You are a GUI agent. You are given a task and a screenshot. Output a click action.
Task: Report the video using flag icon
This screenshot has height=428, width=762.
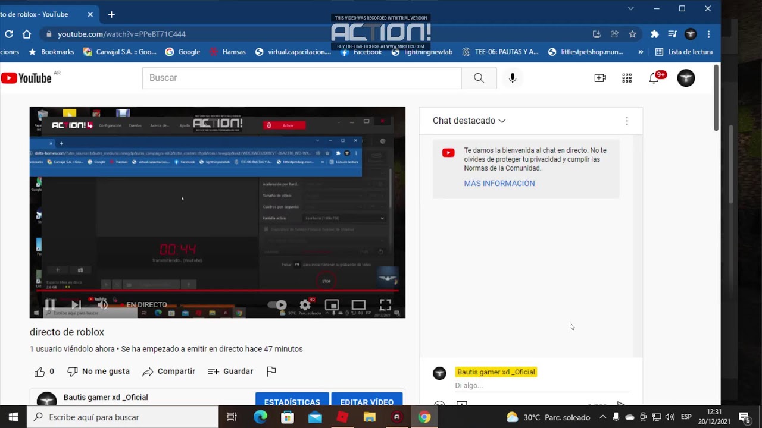click(x=271, y=372)
